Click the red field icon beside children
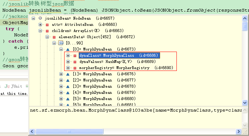The image size is (249, 136). 47,31
